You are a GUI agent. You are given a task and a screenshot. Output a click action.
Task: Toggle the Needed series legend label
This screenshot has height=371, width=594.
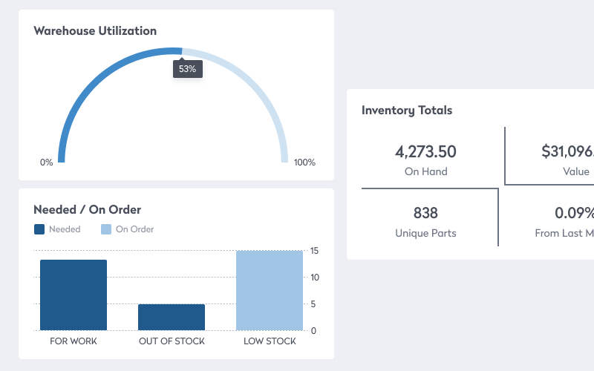click(x=65, y=229)
